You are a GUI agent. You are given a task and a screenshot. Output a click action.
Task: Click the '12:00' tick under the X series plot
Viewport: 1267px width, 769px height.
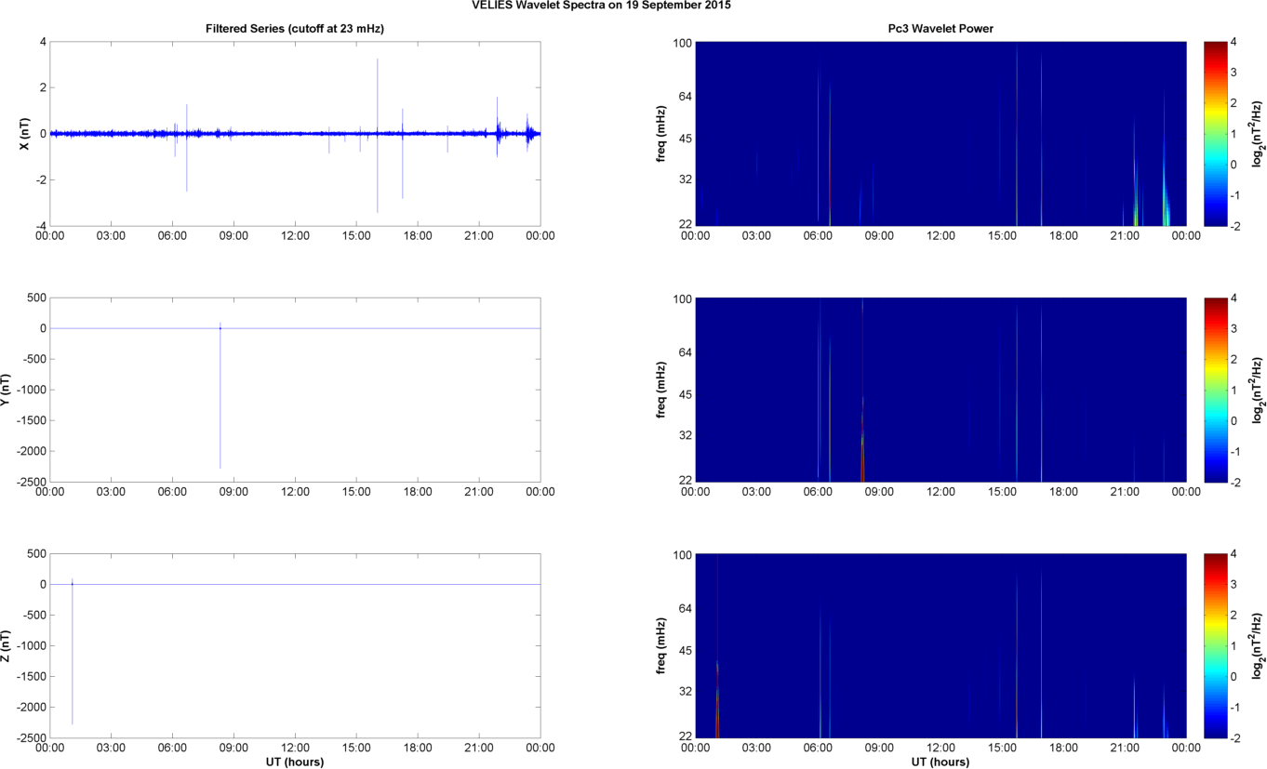(x=295, y=236)
